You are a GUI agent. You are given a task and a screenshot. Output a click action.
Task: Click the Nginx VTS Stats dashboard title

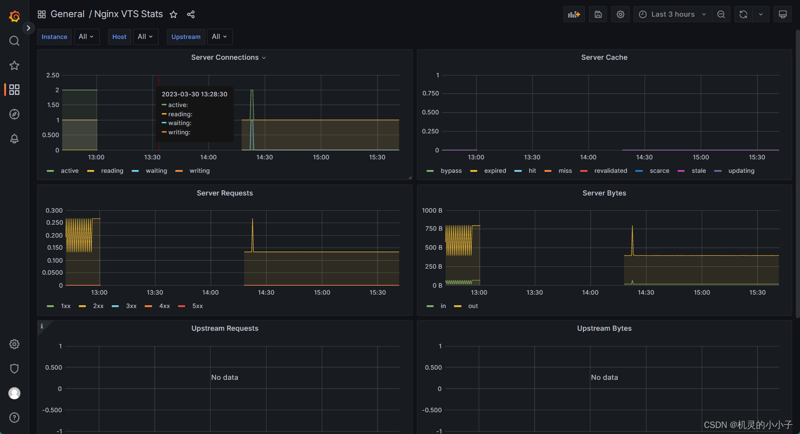pos(128,14)
